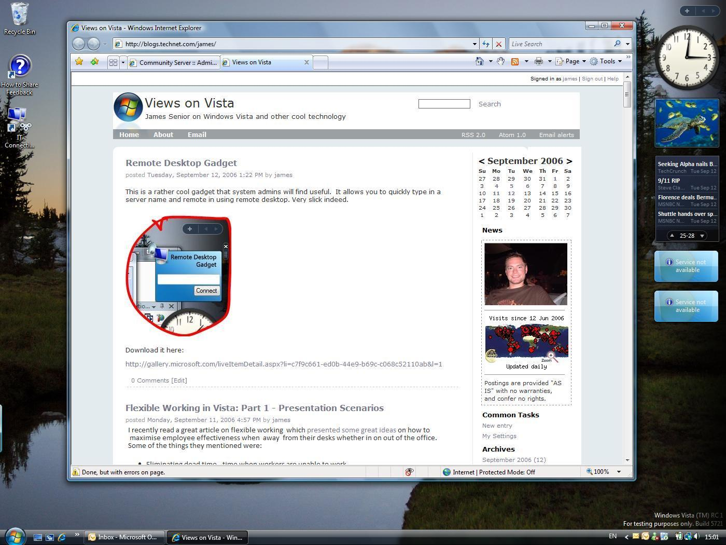
Task: Click the Live Search magnifier icon
Action: [617, 44]
